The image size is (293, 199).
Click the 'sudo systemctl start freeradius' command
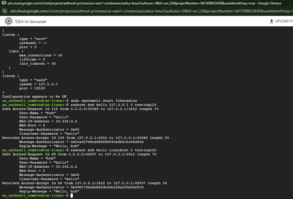104,101
